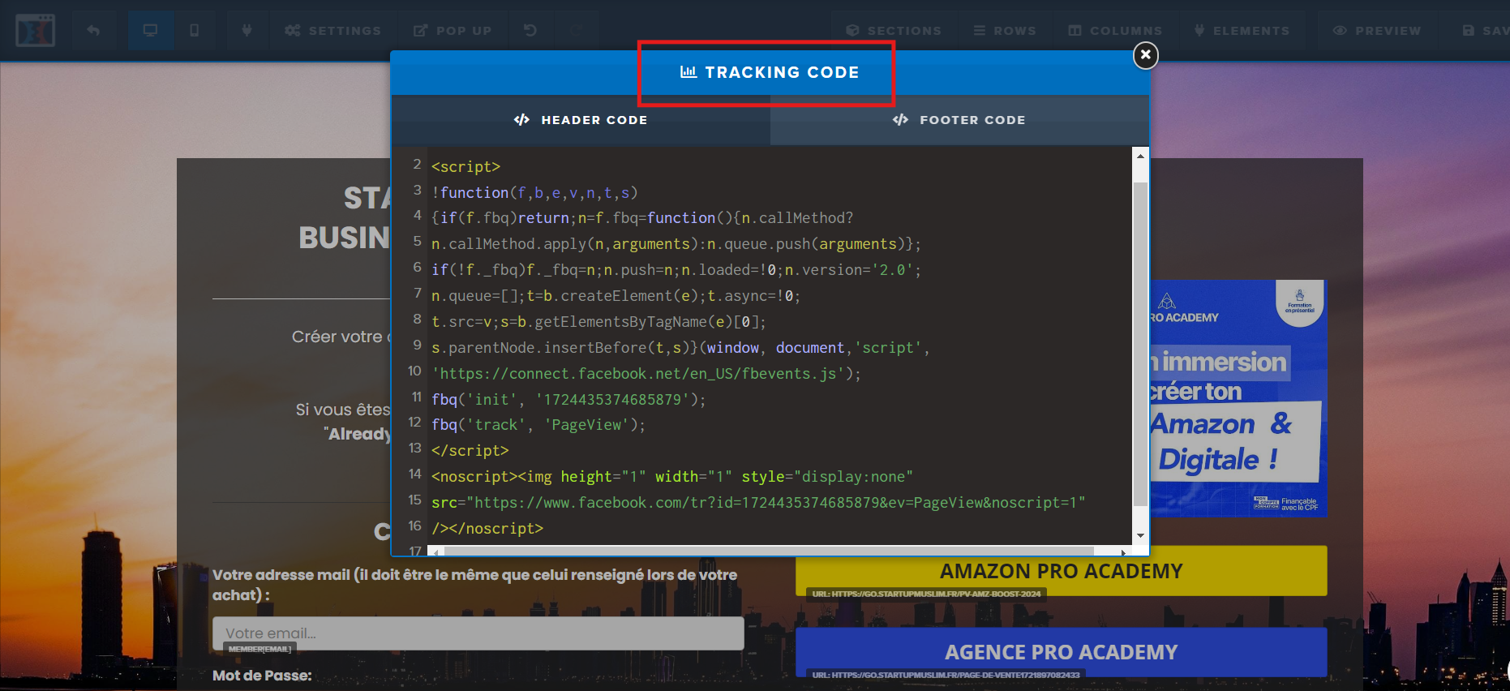Click the back arrow in the top toolbar
The width and height of the screenshot is (1510, 691).
coord(93,30)
